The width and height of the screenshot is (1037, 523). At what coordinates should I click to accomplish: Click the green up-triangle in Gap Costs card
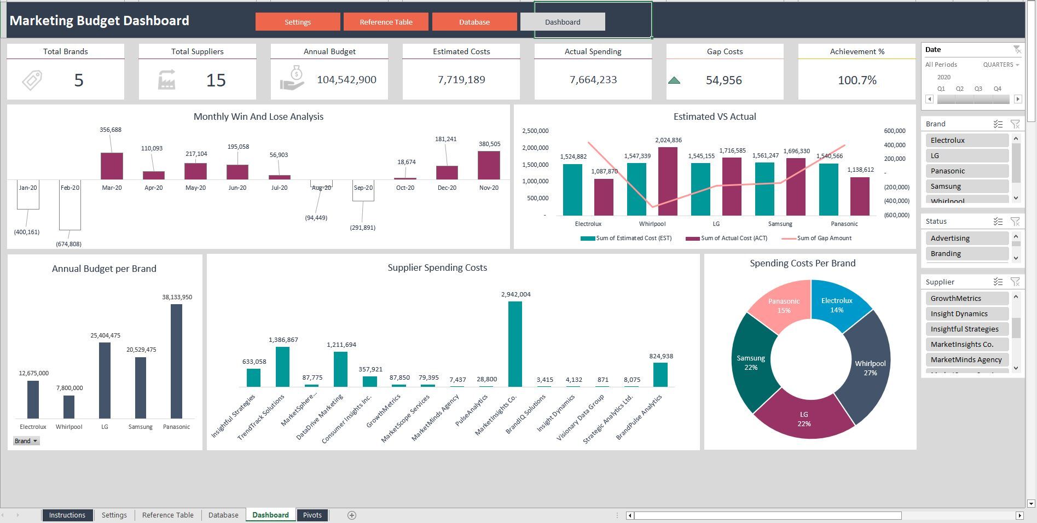click(674, 80)
